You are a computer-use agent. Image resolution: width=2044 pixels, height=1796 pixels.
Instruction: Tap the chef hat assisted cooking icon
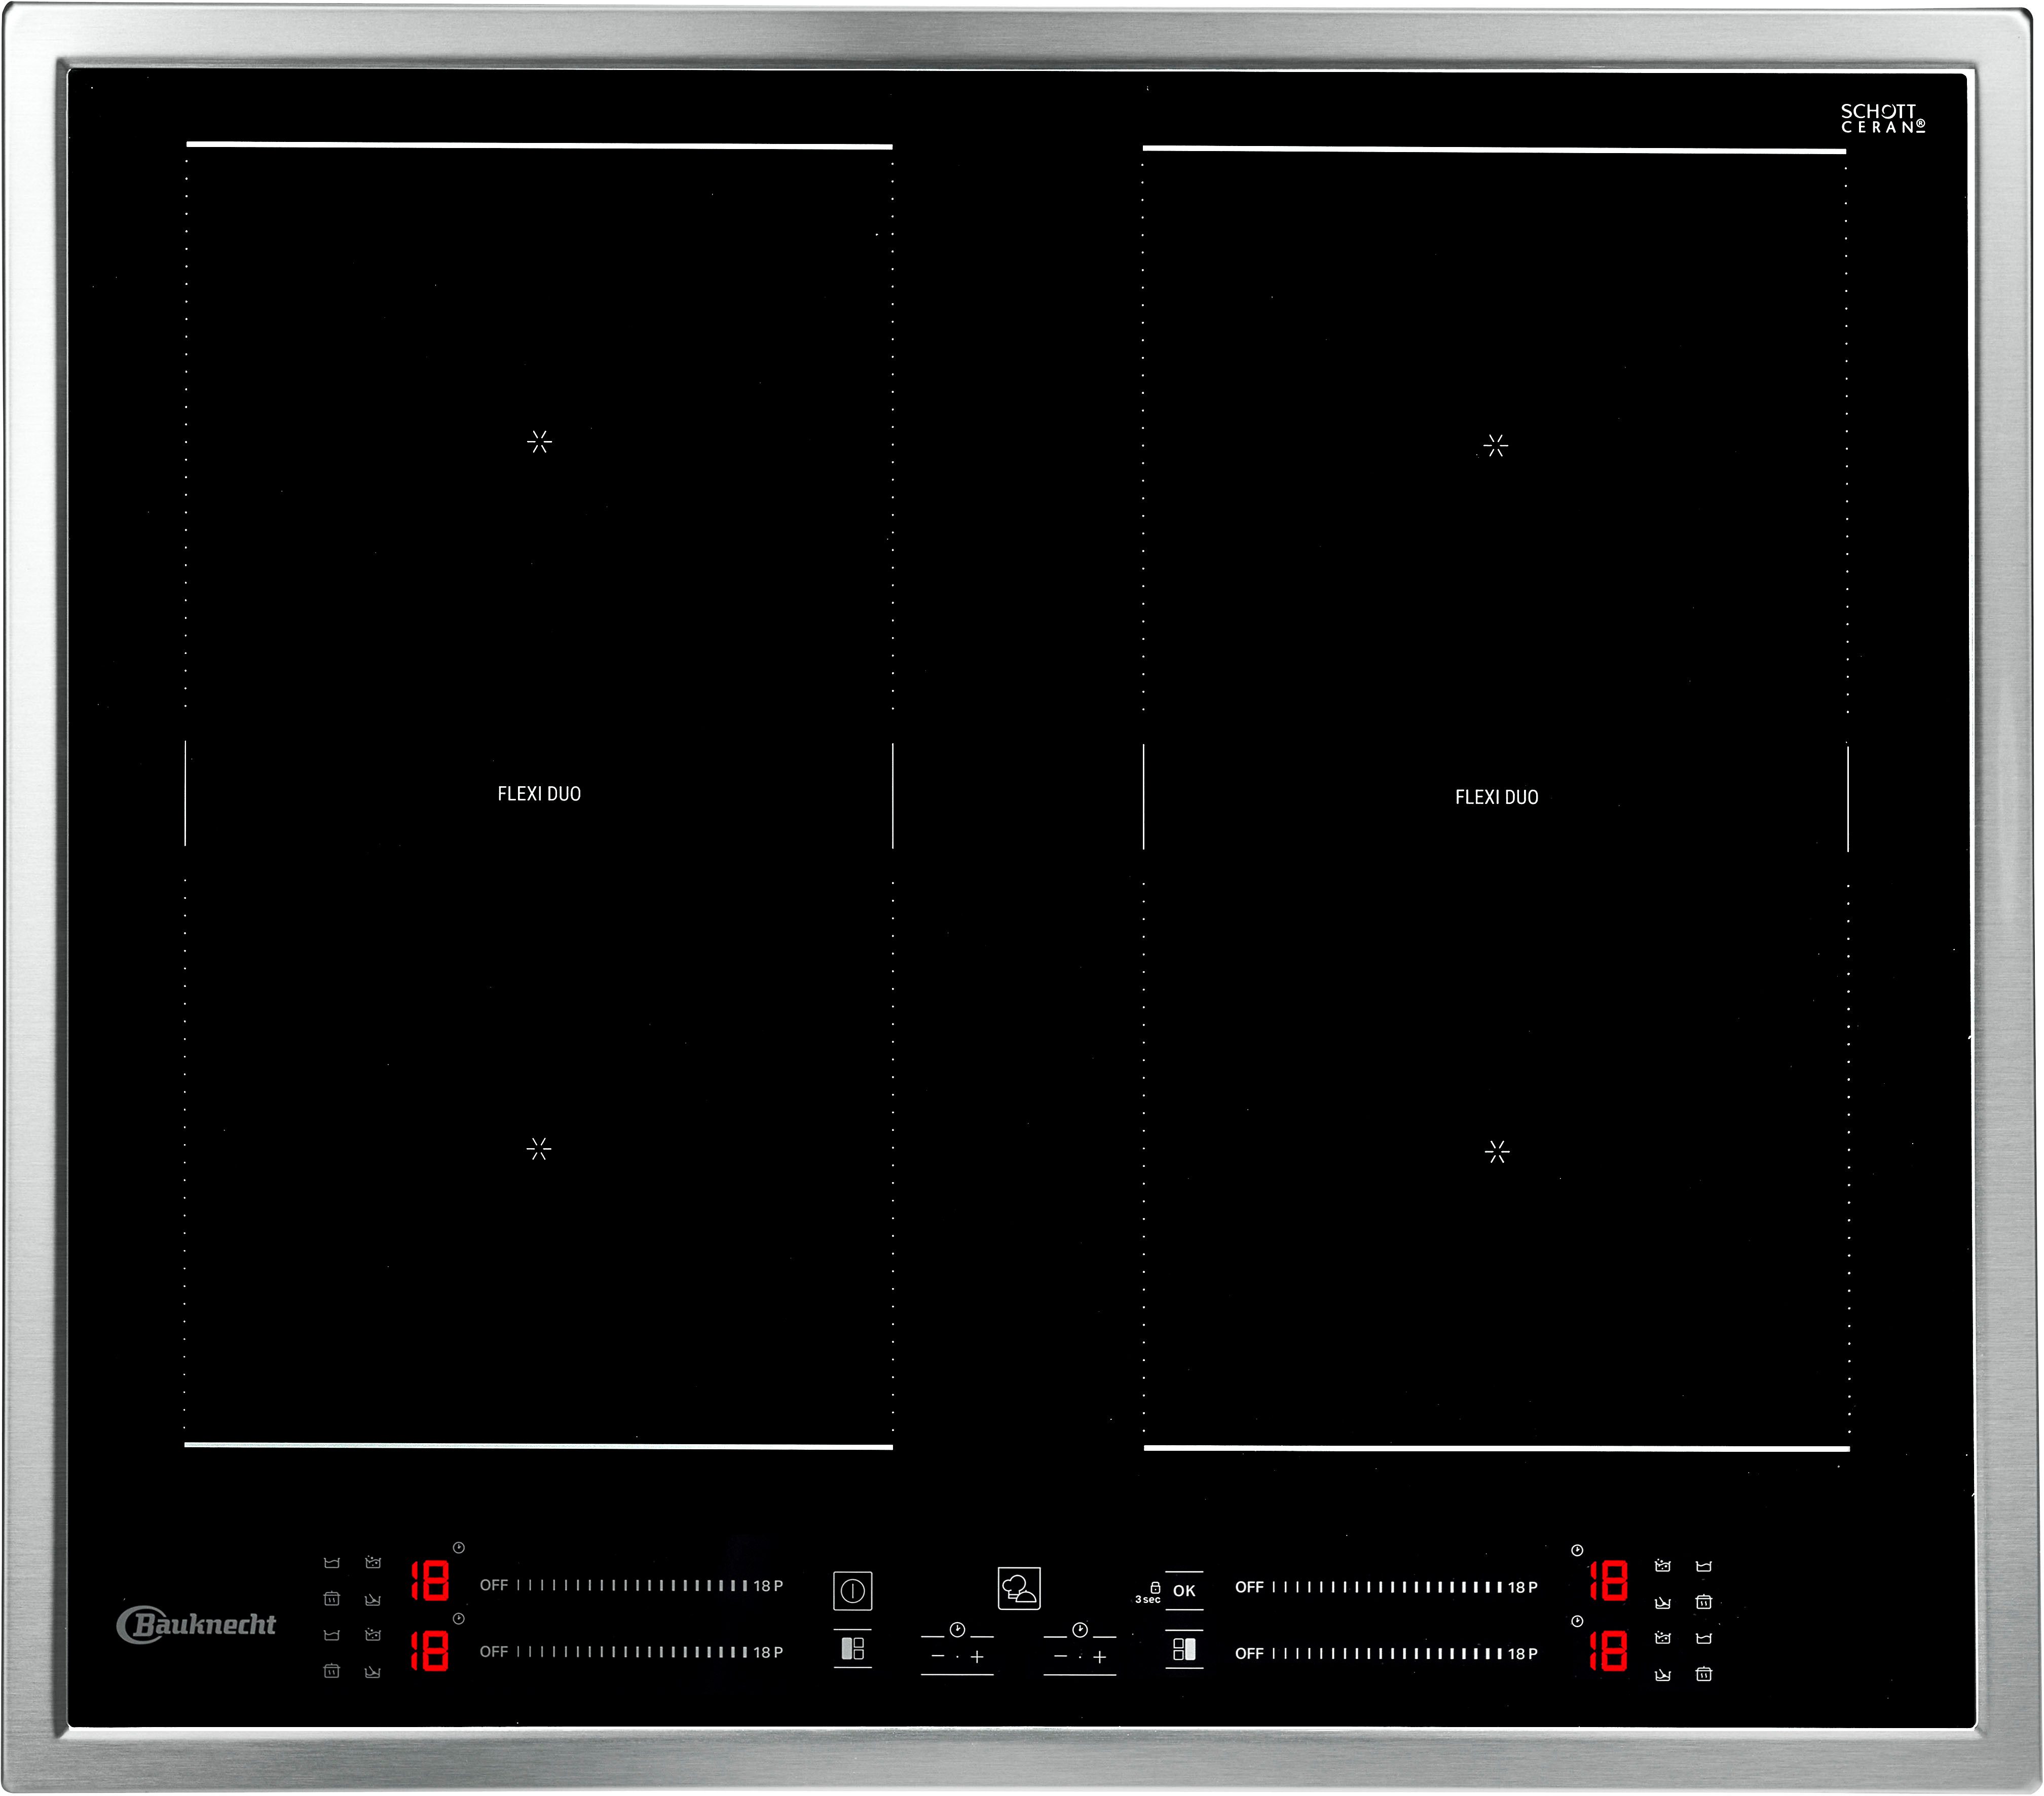pyautogui.click(x=1019, y=1588)
